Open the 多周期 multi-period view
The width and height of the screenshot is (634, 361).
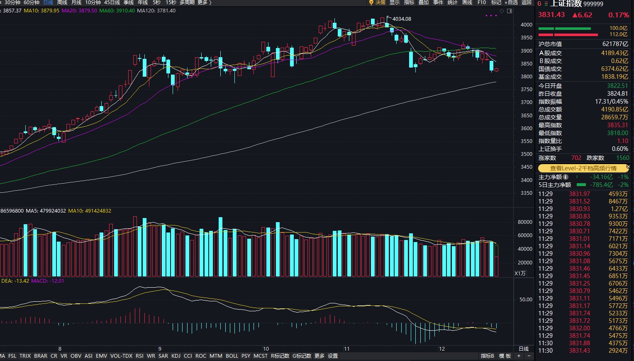pyautogui.click(x=187, y=2)
